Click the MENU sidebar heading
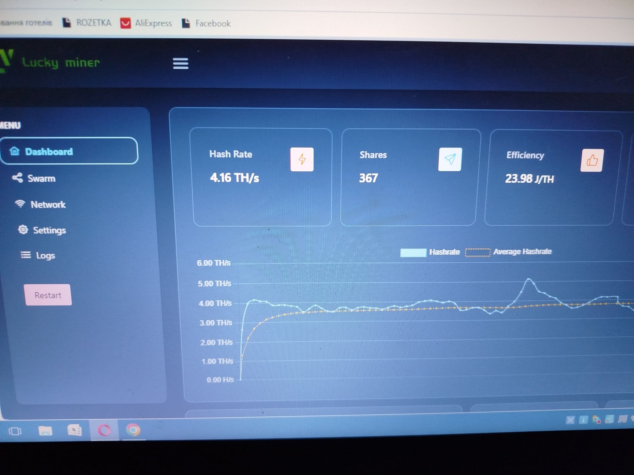Viewport: 634px width, 475px height. pos(10,125)
